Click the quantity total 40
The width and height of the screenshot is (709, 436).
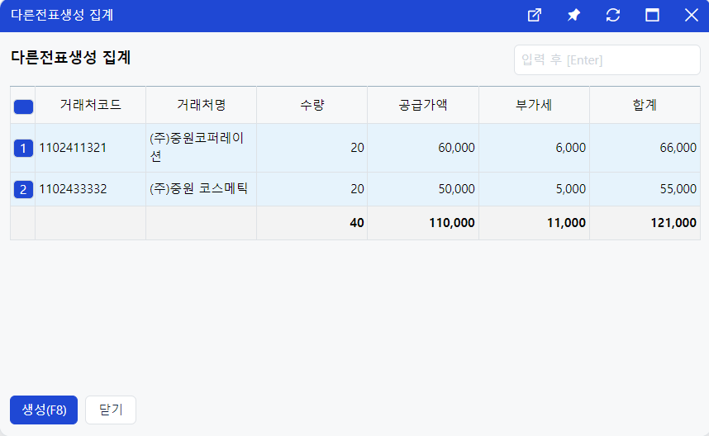[312, 223]
